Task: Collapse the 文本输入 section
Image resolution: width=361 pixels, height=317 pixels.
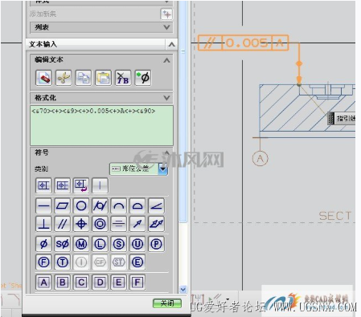Action: (x=172, y=44)
